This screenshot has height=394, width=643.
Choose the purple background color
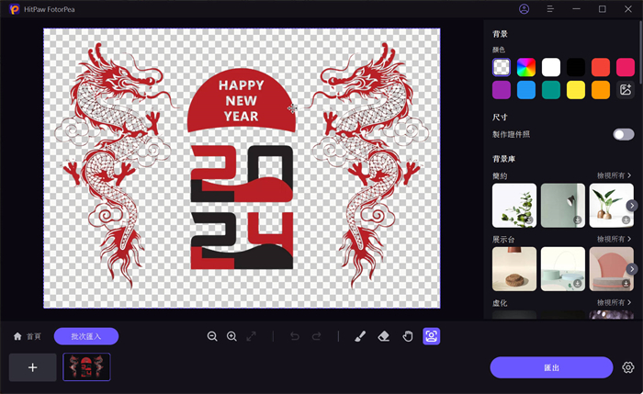coord(502,90)
